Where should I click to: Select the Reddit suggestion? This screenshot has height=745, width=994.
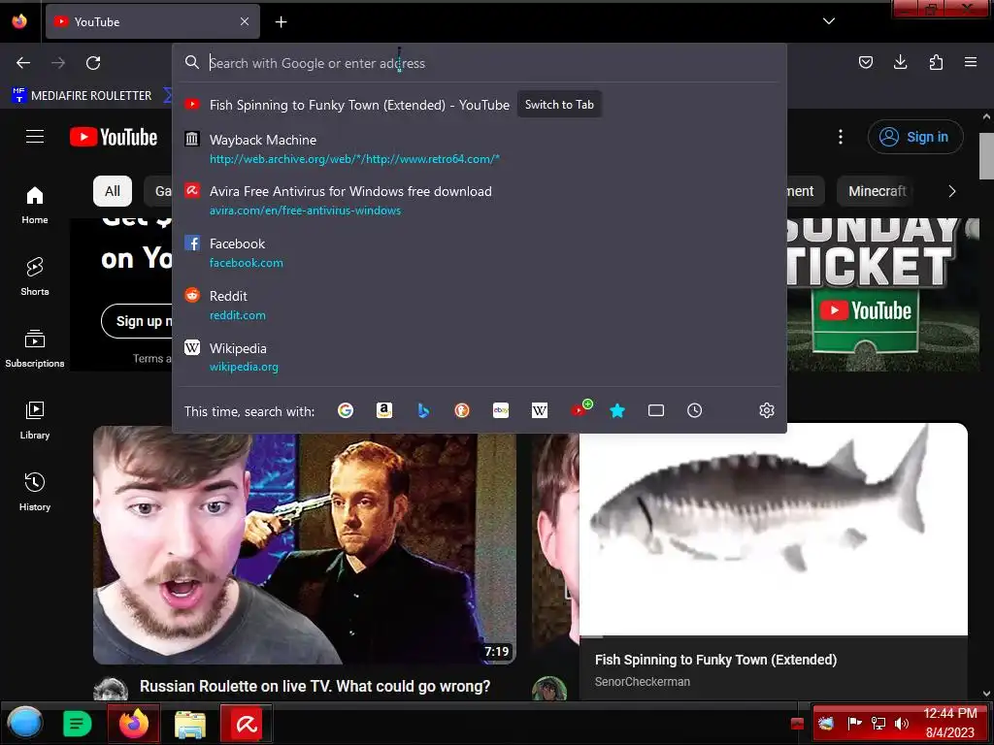point(480,305)
